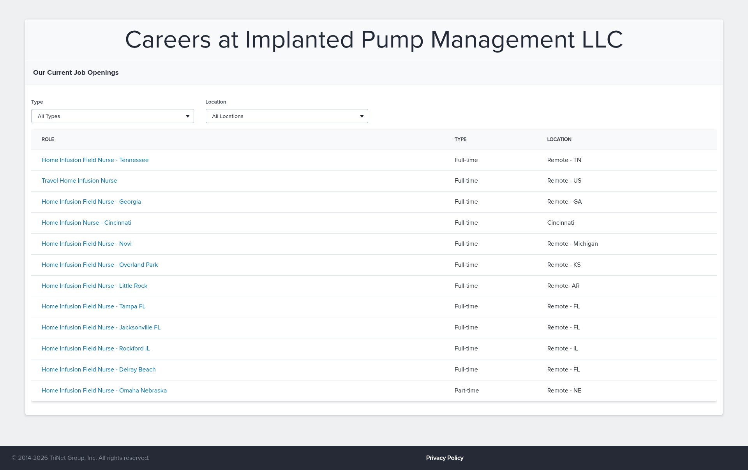Click the TYPE column header
Screen dimensions: 748x470
pyautogui.click(x=460, y=139)
